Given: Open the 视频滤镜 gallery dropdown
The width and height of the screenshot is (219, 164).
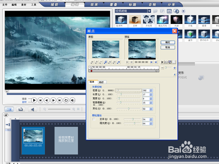Looking at the screenshot, I should pos(149,11).
